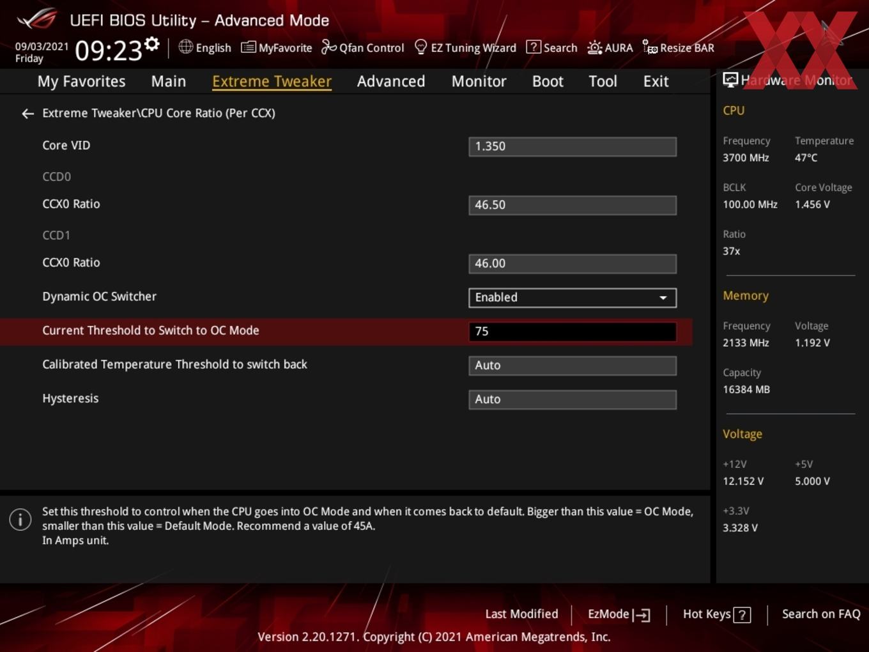The image size is (869, 652).
Task: Click the EzMode switch arrow icon
Action: 642,615
